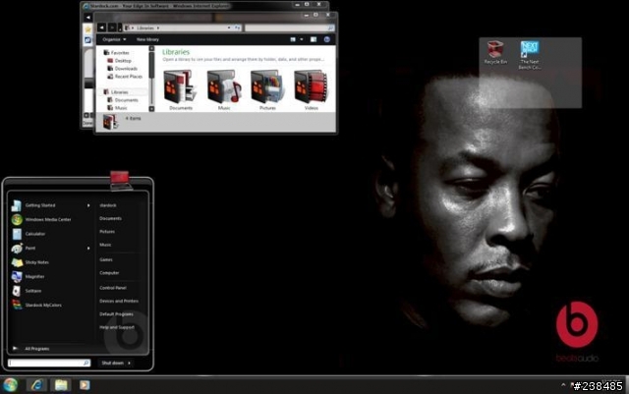The height and width of the screenshot is (394, 629).
Task: Open Games link in Start menu
Action: pyautogui.click(x=106, y=260)
